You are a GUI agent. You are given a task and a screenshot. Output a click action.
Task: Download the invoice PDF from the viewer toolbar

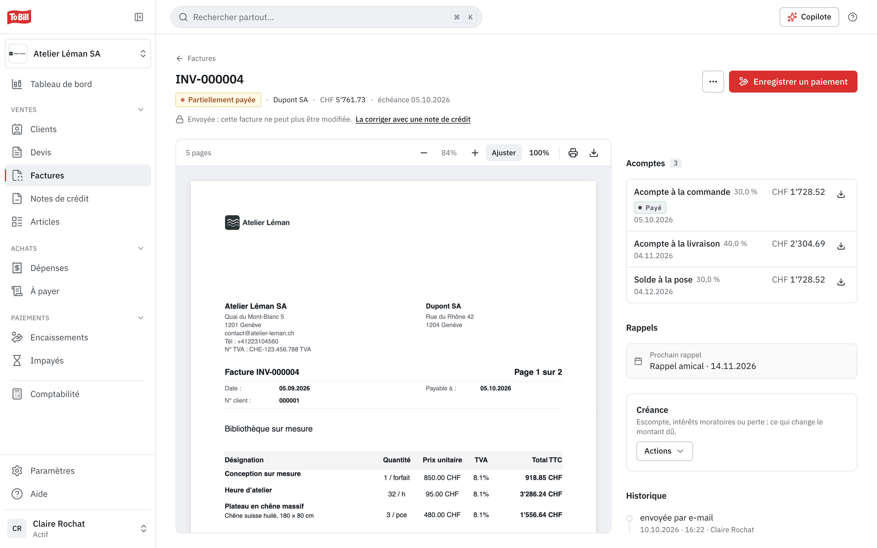[593, 153]
